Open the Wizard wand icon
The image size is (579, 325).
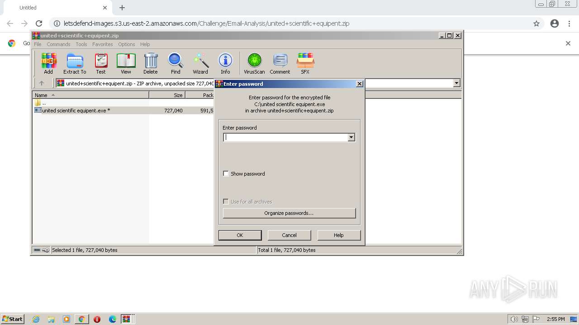pos(200,63)
